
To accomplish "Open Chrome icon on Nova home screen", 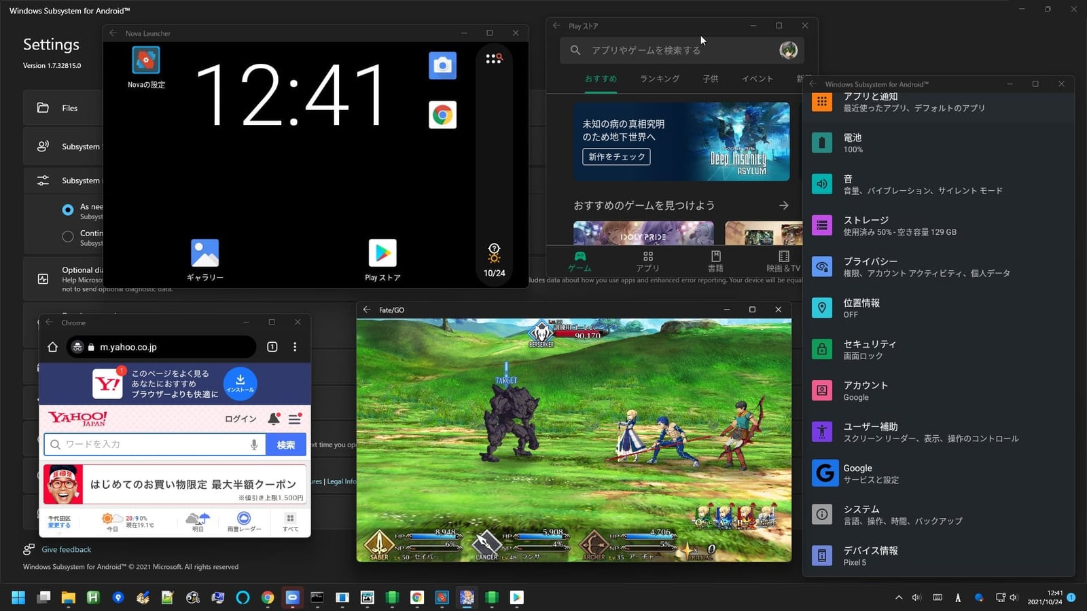I will tap(442, 115).
